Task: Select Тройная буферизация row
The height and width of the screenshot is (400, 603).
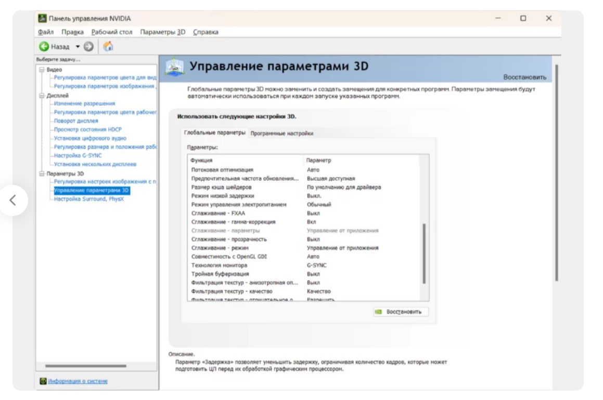Action: (x=304, y=274)
